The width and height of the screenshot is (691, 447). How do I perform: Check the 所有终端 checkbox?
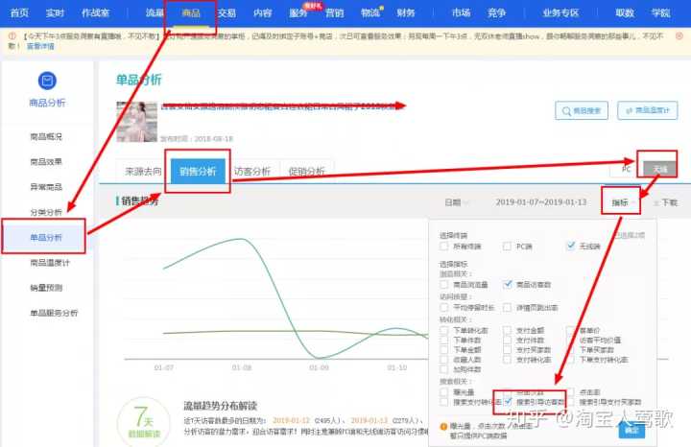tap(444, 247)
